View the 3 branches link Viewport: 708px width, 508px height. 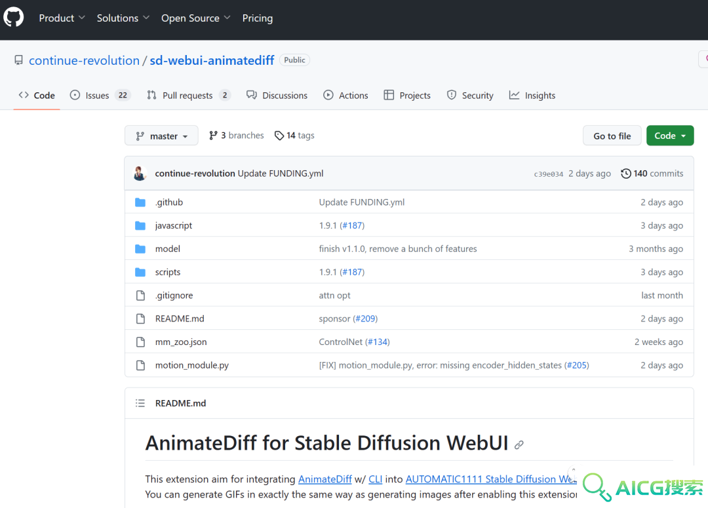[237, 136]
